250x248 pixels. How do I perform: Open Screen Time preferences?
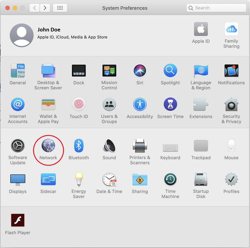[170, 104]
